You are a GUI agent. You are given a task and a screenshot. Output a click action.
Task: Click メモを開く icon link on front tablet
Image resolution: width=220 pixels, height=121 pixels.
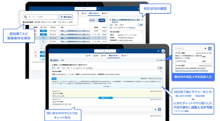[x=159, y=60]
